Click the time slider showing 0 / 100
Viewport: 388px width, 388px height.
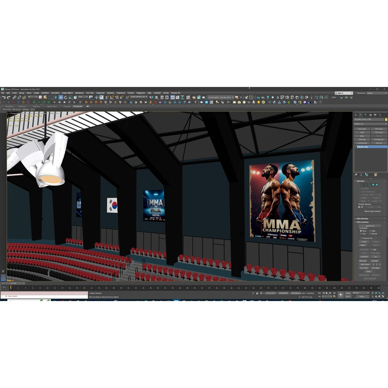(x=13, y=283)
